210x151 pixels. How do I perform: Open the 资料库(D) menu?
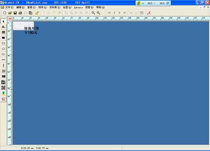(55, 7)
